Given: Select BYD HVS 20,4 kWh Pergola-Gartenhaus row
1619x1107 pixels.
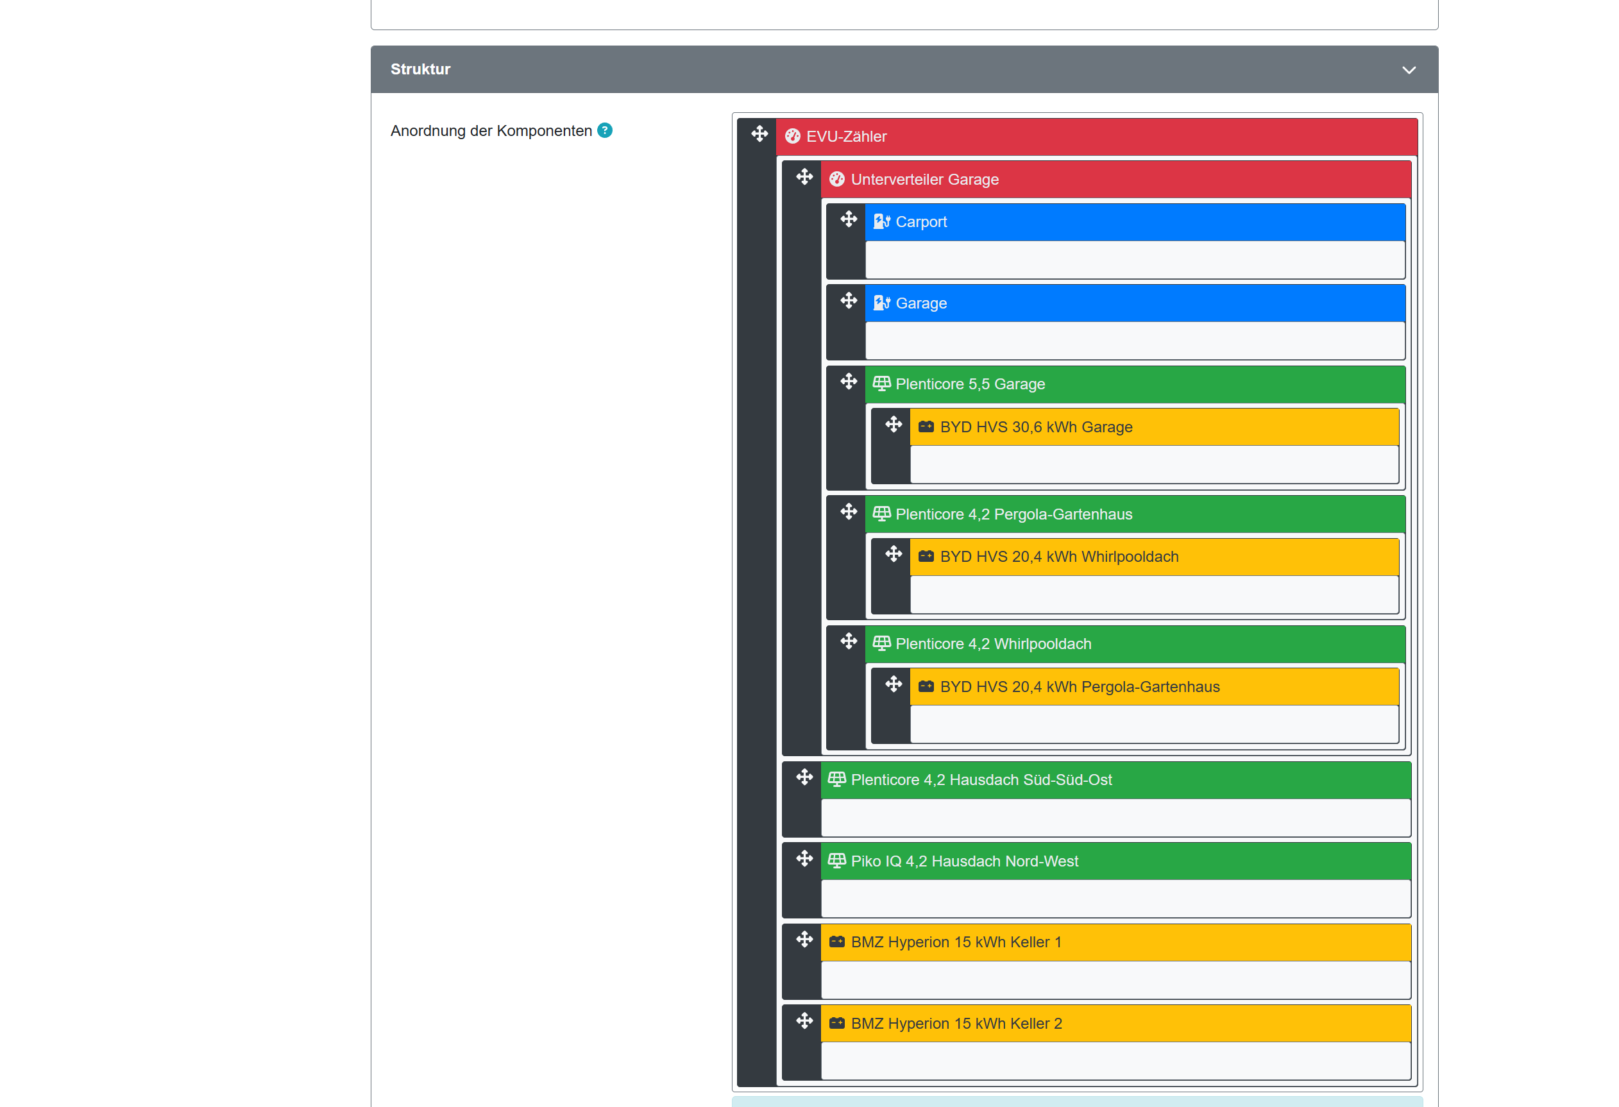Looking at the screenshot, I should pyautogui.click(x=1079, y=687).
